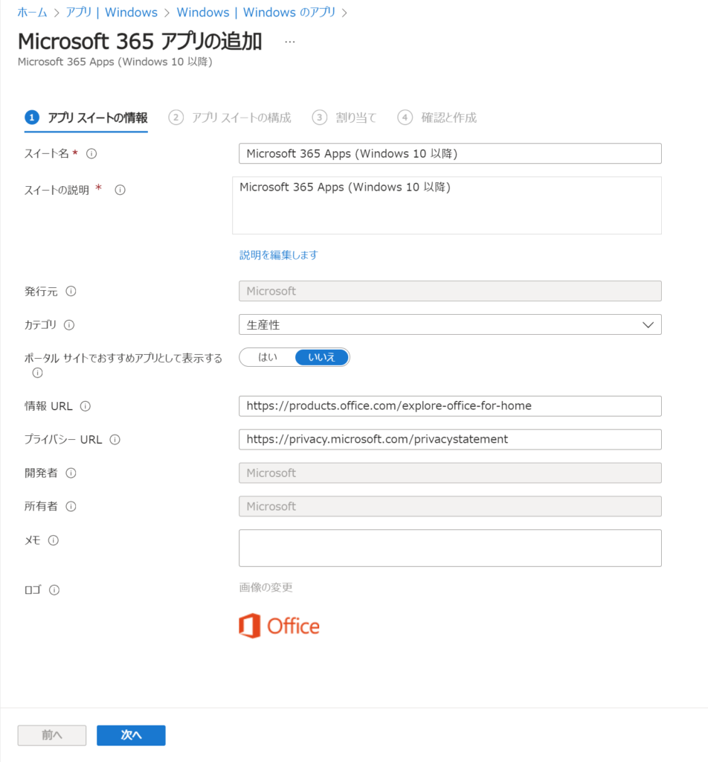This screenshot has width=708, height=762.
Task: Click info icon next to 開発者
Action: (x=71, y=473)
